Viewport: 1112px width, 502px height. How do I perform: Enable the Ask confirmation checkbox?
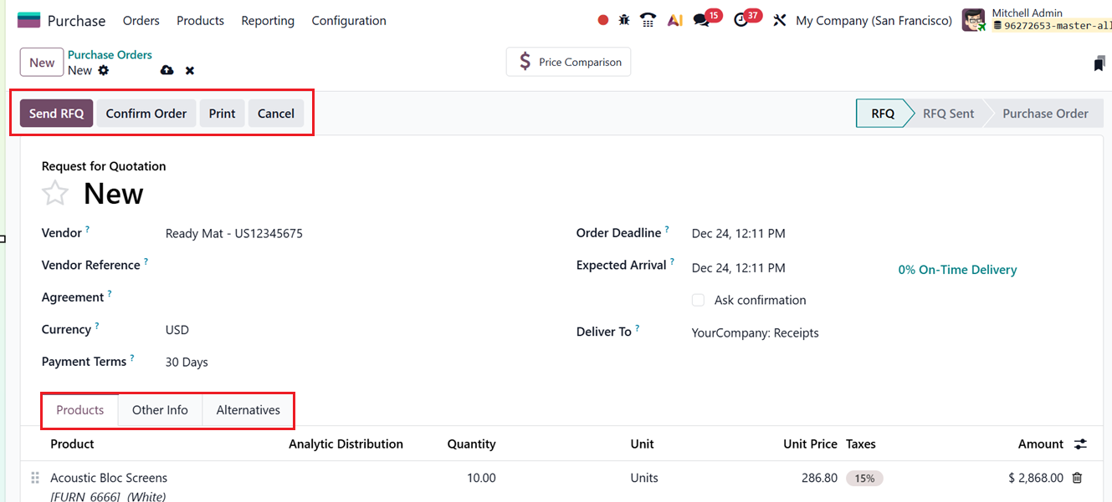pos(698,300)
